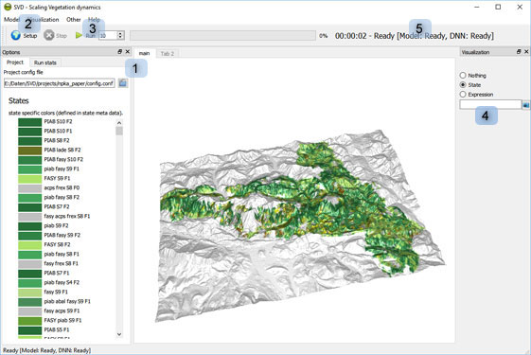Image resolution: width=531 pixels, height=355 pixels.
Task: Click the Setup globe icon
Action: (x=15, y=35)
